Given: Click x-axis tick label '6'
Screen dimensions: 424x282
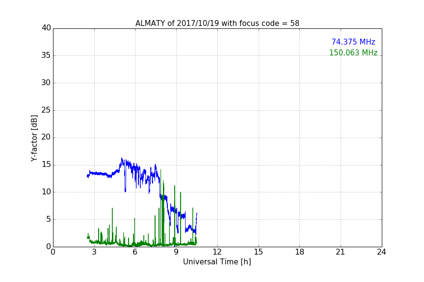Looking at the screenshot, I should click(135, 252).
